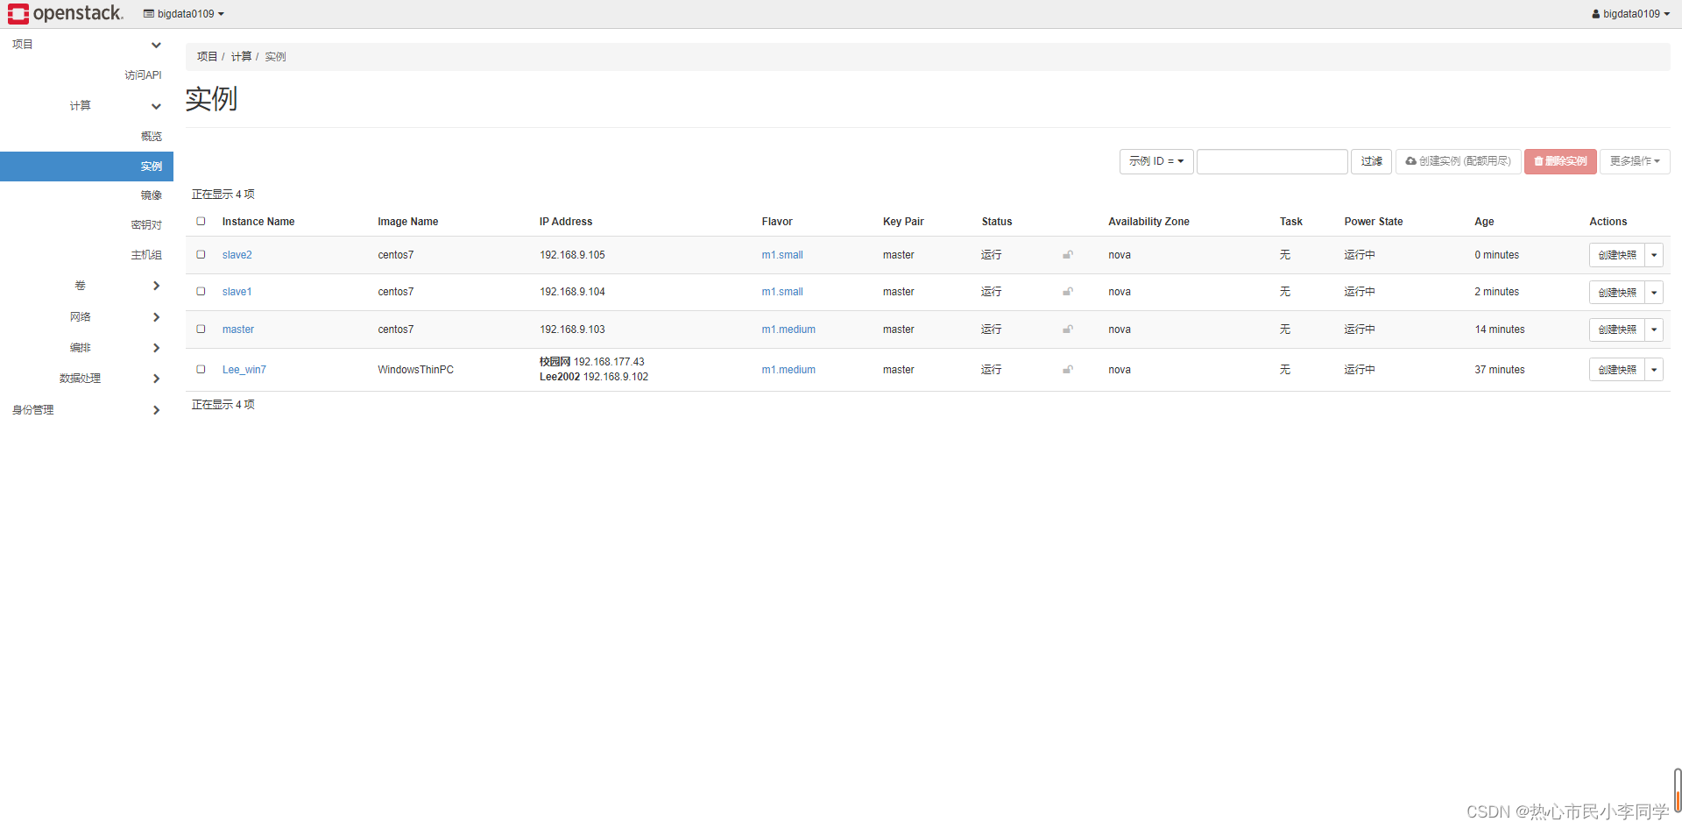Viewport: 1682px width, 829px height.
Task: Open the master instance link
Action: [x=237, y=329]
